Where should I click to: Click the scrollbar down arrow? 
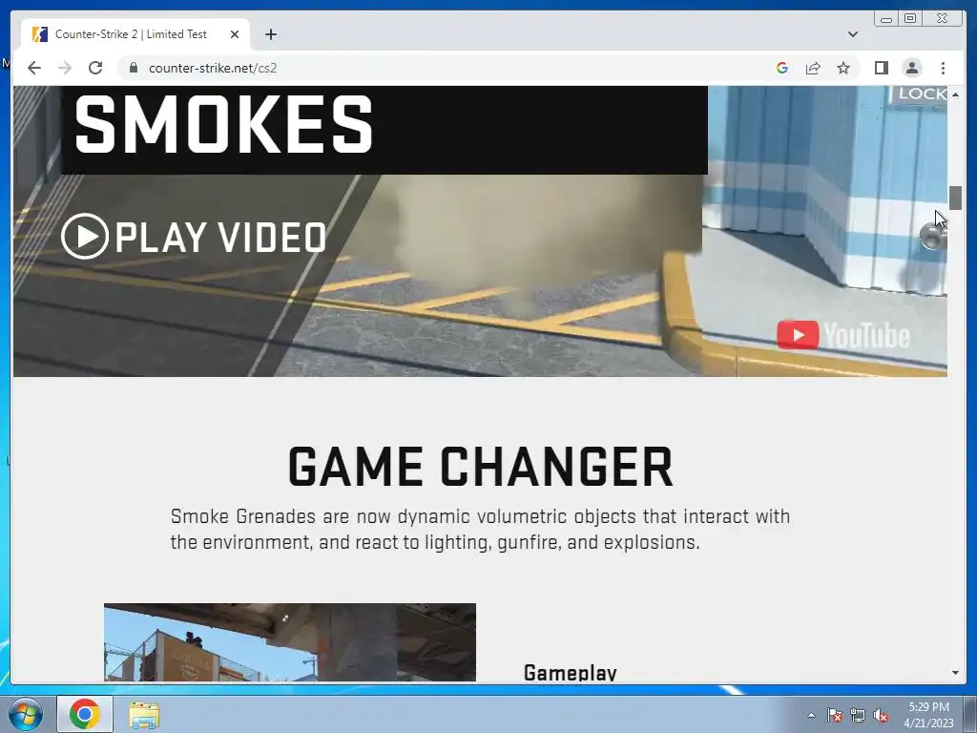[955, 673]
